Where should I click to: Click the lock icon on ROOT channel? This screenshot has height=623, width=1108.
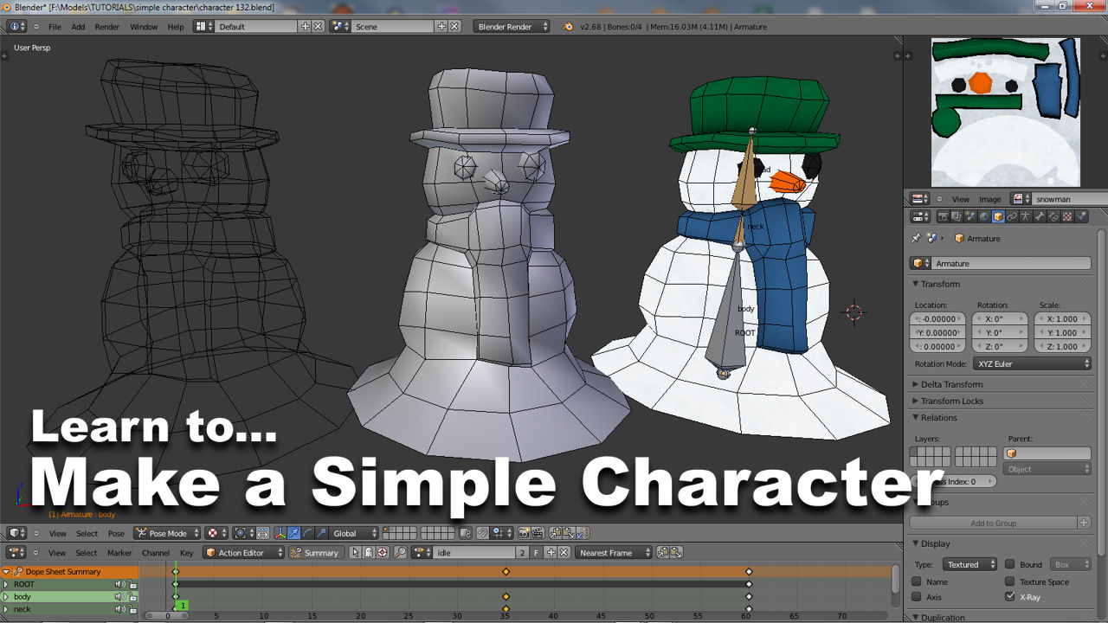[132, 585]
